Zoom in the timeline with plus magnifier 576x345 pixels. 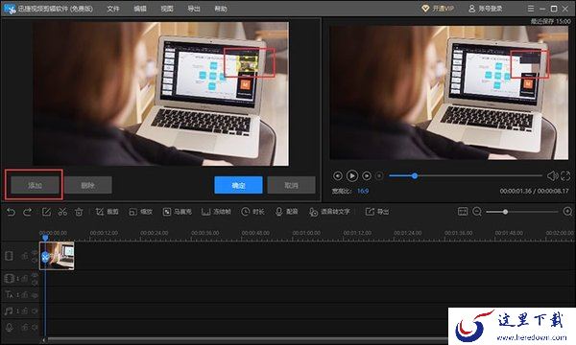pyautogui.click(x=567, y=212)
